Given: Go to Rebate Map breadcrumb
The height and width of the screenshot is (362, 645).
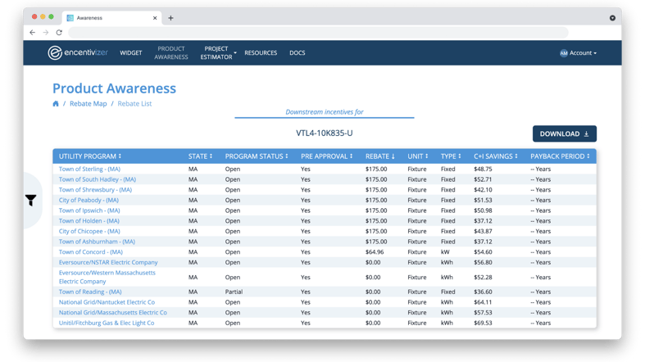Looking at the screenshot, I should (88, 103).
